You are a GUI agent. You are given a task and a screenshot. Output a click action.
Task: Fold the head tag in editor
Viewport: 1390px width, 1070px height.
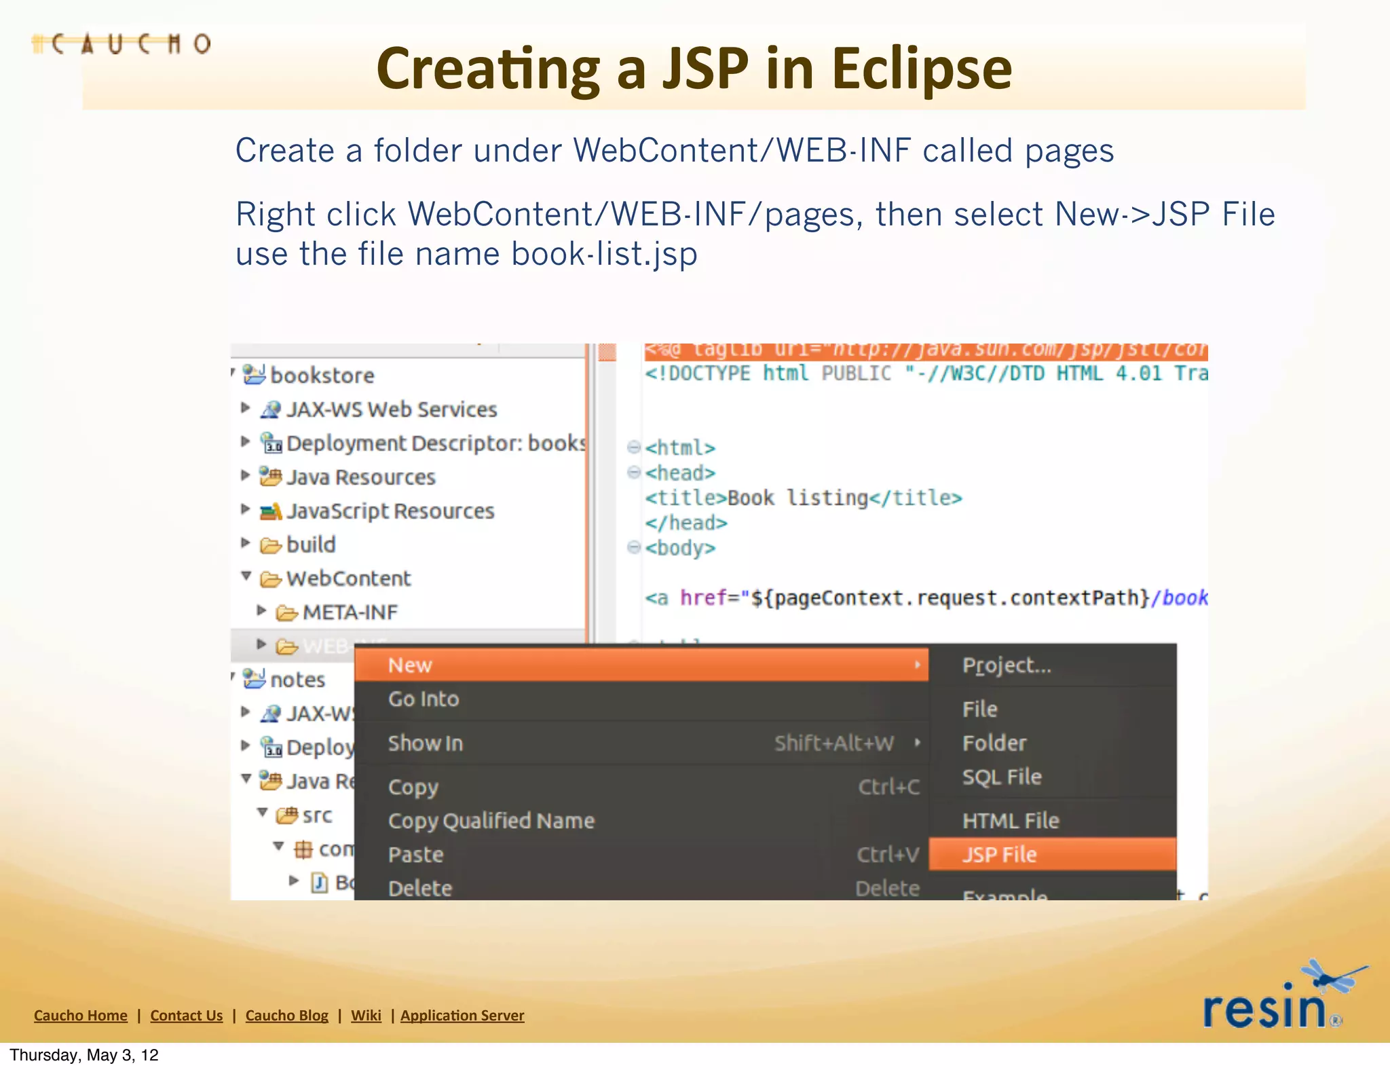point(633,472)
